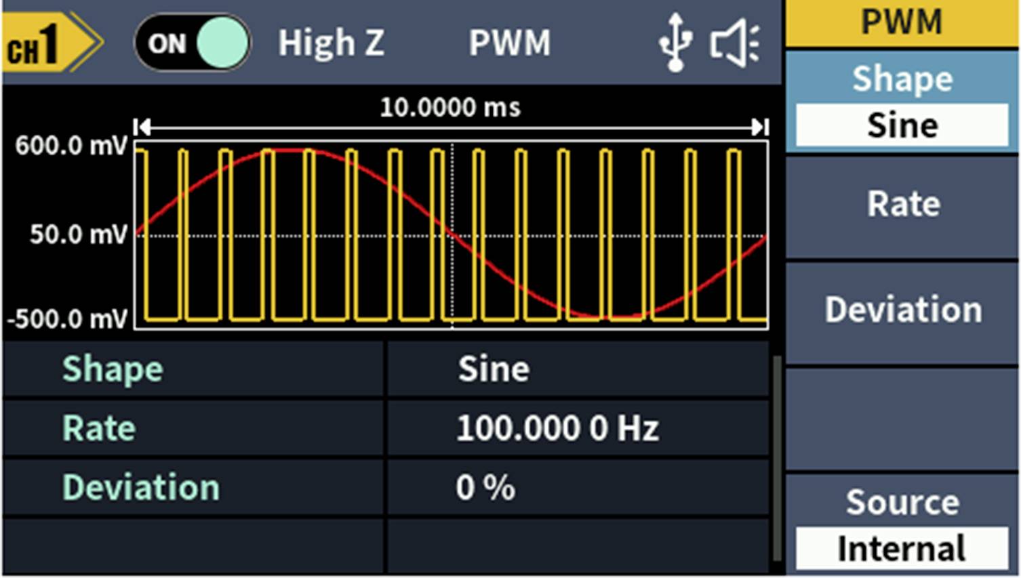The width and height of the screenshot is (1021, 578).
Task: Click the CH1 channel indicator icon
Action: [x=37, y=41]
